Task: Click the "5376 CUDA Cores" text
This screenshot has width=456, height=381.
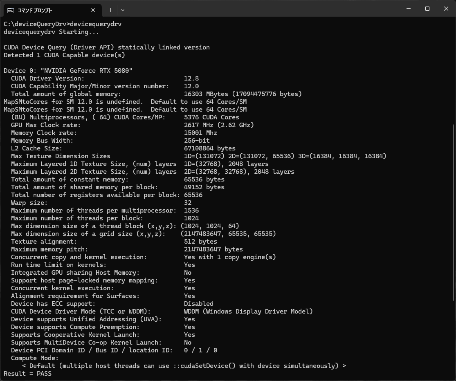Action: pos(211,117)
